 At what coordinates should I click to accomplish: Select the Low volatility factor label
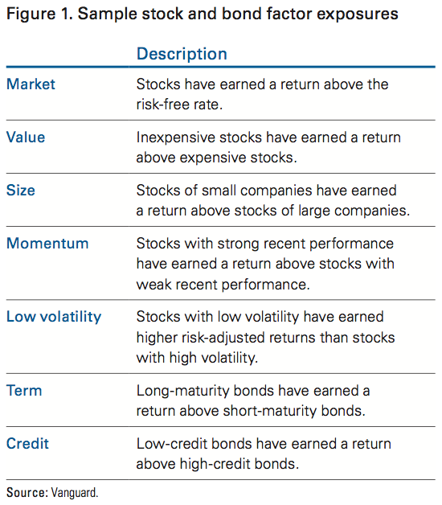[54, 317]
